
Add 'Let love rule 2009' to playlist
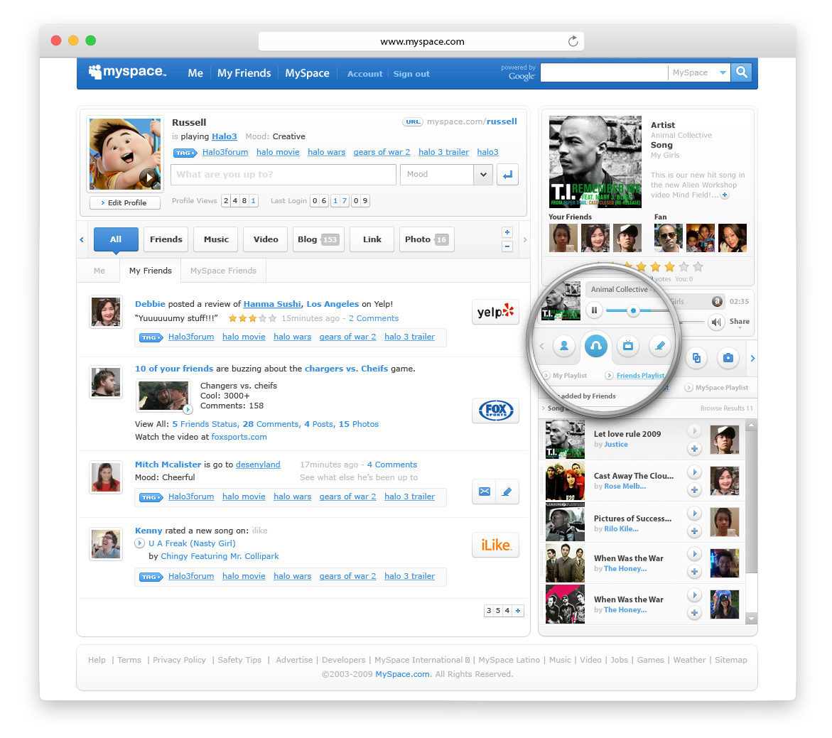(694, 449)
